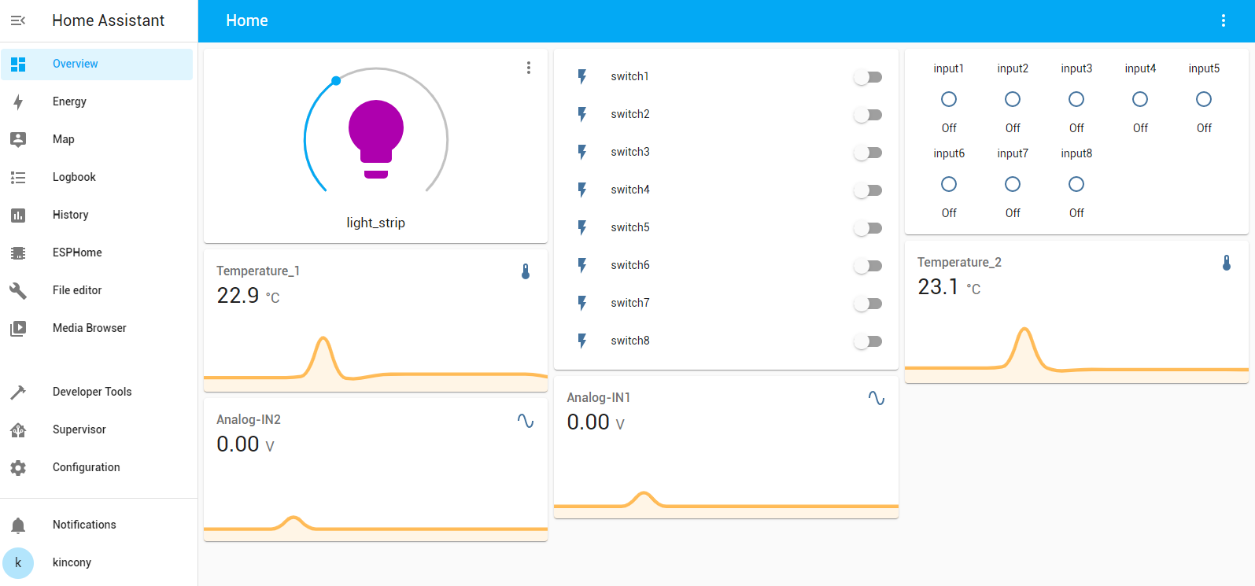Click the Analog-IN2 sine wave icon
This screenshot has width=1255, height=586.
tap(526, 421)
